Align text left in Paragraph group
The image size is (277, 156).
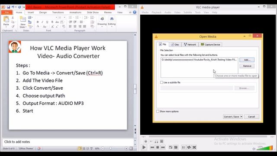[70, 26]
